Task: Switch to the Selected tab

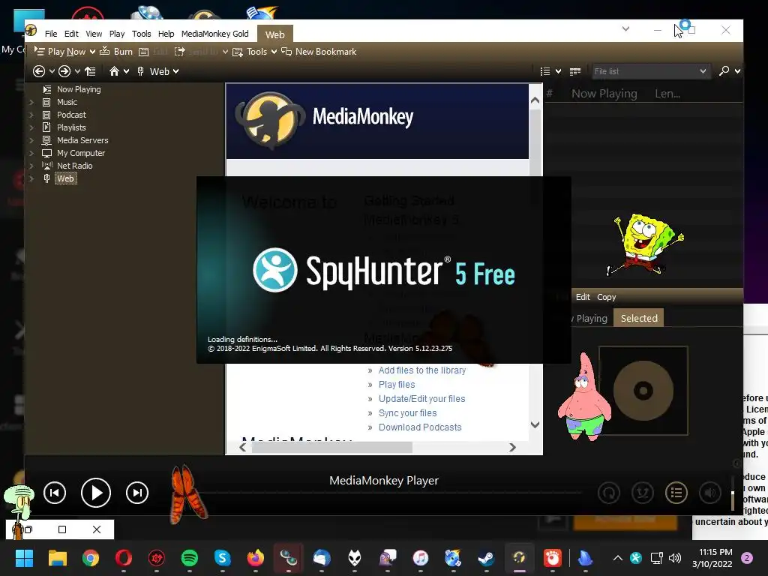Action: coord(639,318)
